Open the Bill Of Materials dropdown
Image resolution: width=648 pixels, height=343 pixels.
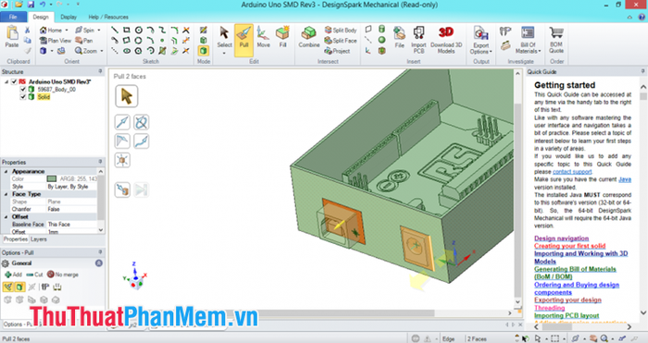[528, 40]
